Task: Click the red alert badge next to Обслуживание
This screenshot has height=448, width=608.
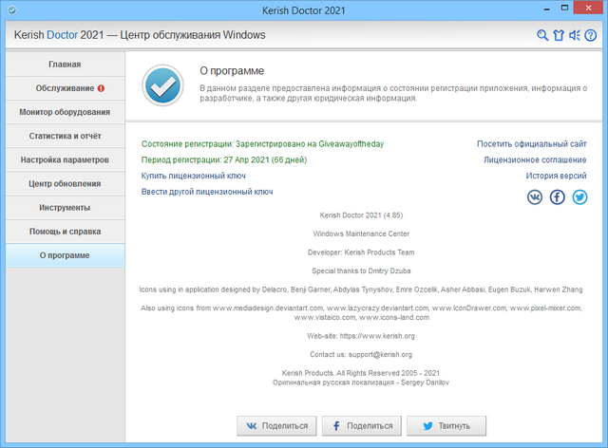Action: [x=102, y=88]
